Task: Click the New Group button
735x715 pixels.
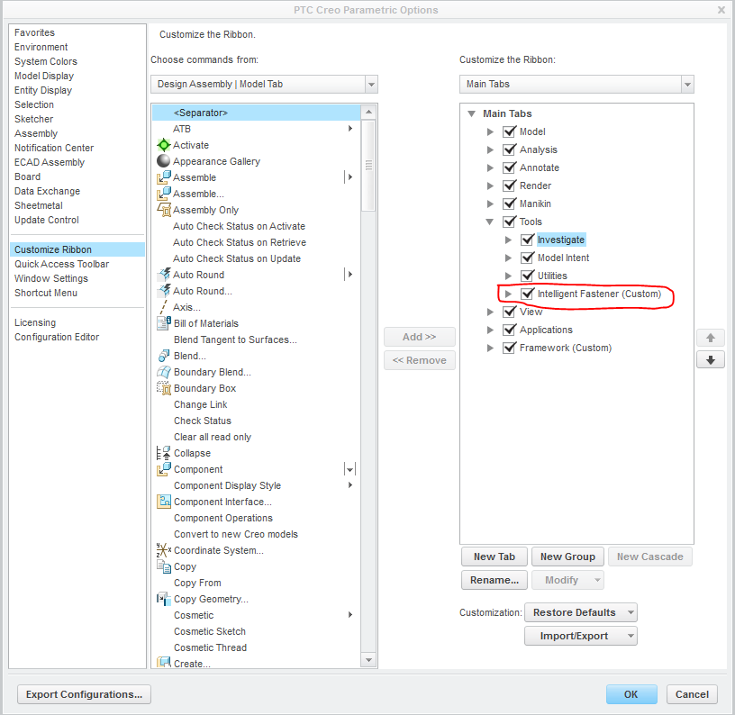Action: coord(567,557)
